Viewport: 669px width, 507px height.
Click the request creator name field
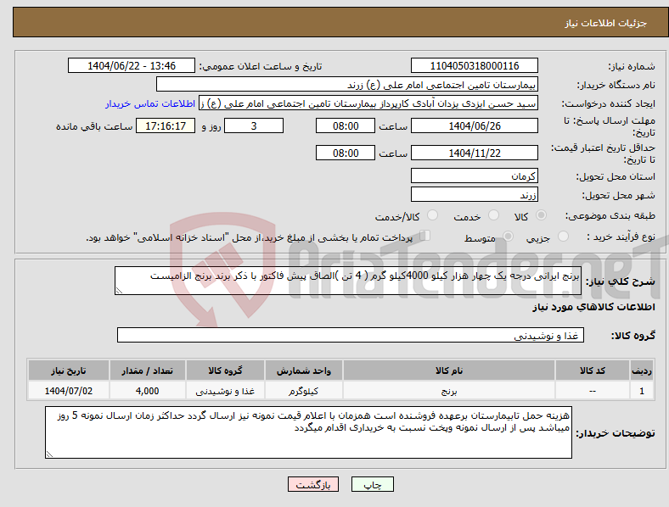368,103
